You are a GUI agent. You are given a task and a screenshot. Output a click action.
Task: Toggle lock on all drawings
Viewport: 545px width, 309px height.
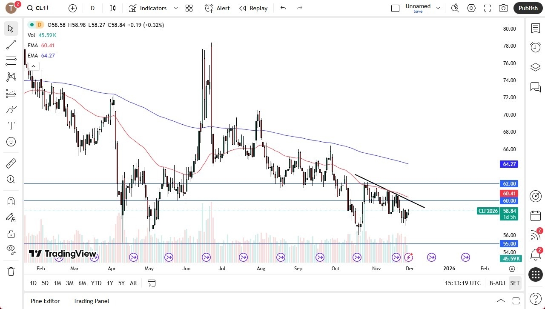11,233
